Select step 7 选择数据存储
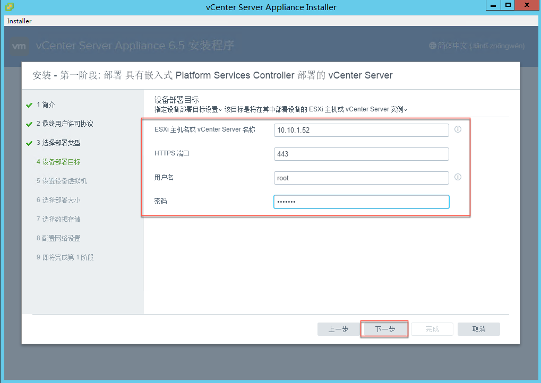 coord(58,219)
